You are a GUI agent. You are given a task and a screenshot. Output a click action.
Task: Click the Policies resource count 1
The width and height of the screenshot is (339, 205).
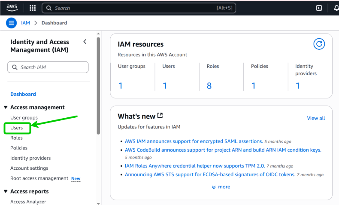pos(253,86)
